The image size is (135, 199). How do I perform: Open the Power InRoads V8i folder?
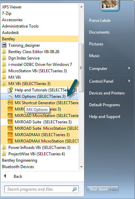click(x=36, y=148)
